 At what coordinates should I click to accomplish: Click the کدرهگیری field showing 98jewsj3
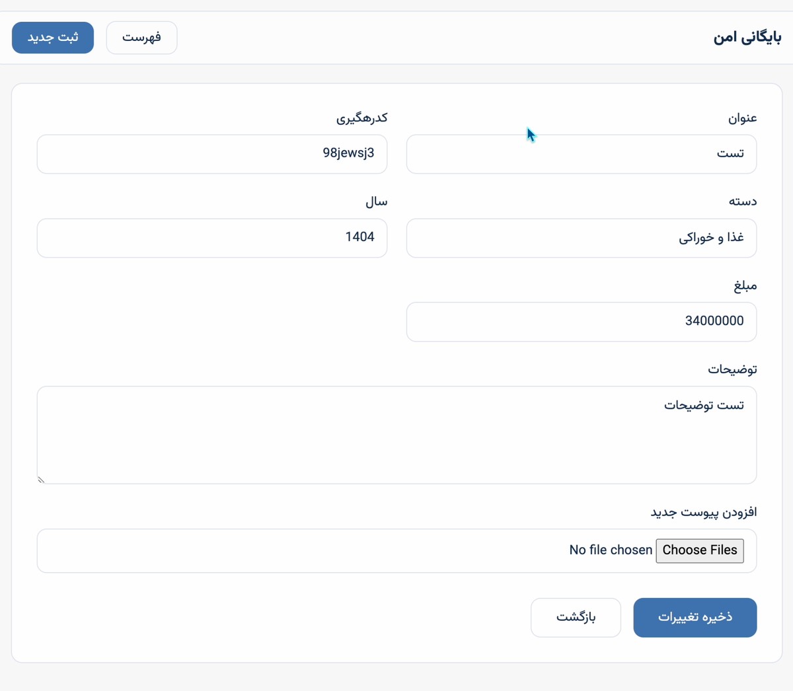(211, 154)
